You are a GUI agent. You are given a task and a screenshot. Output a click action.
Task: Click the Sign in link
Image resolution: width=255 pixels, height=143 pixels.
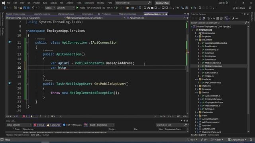coord(222,3)
